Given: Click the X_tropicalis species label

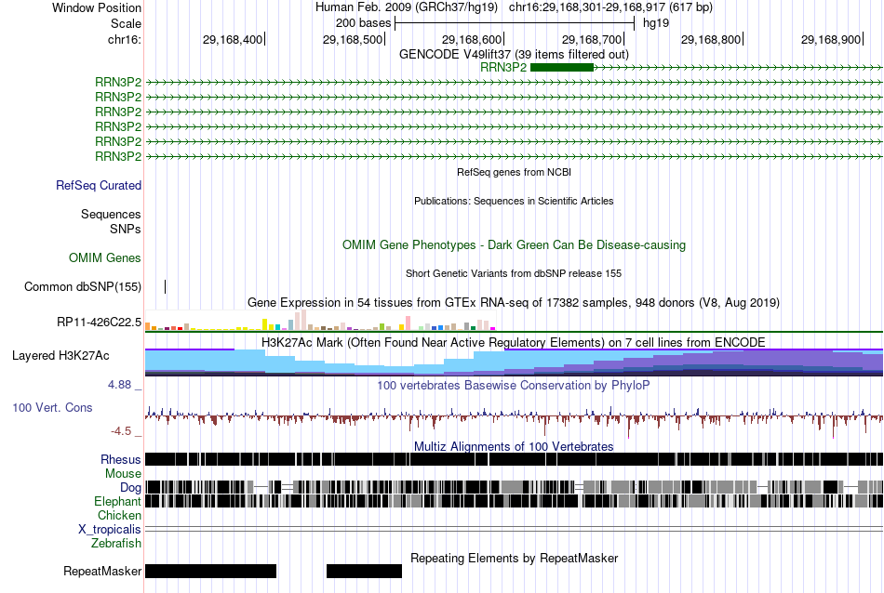Looking at the screenshot, I should click(x=110, y=530).
